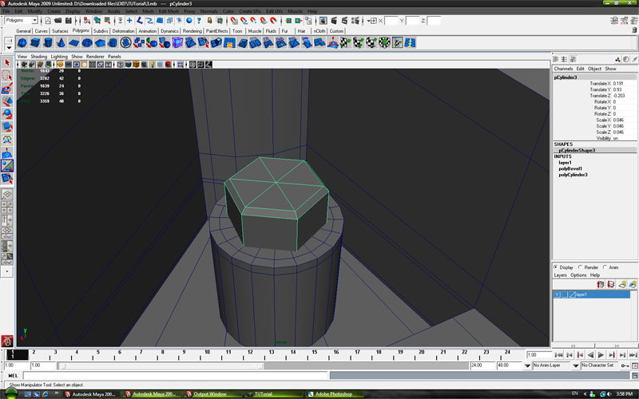Select the Display radio button

point(557,267)
